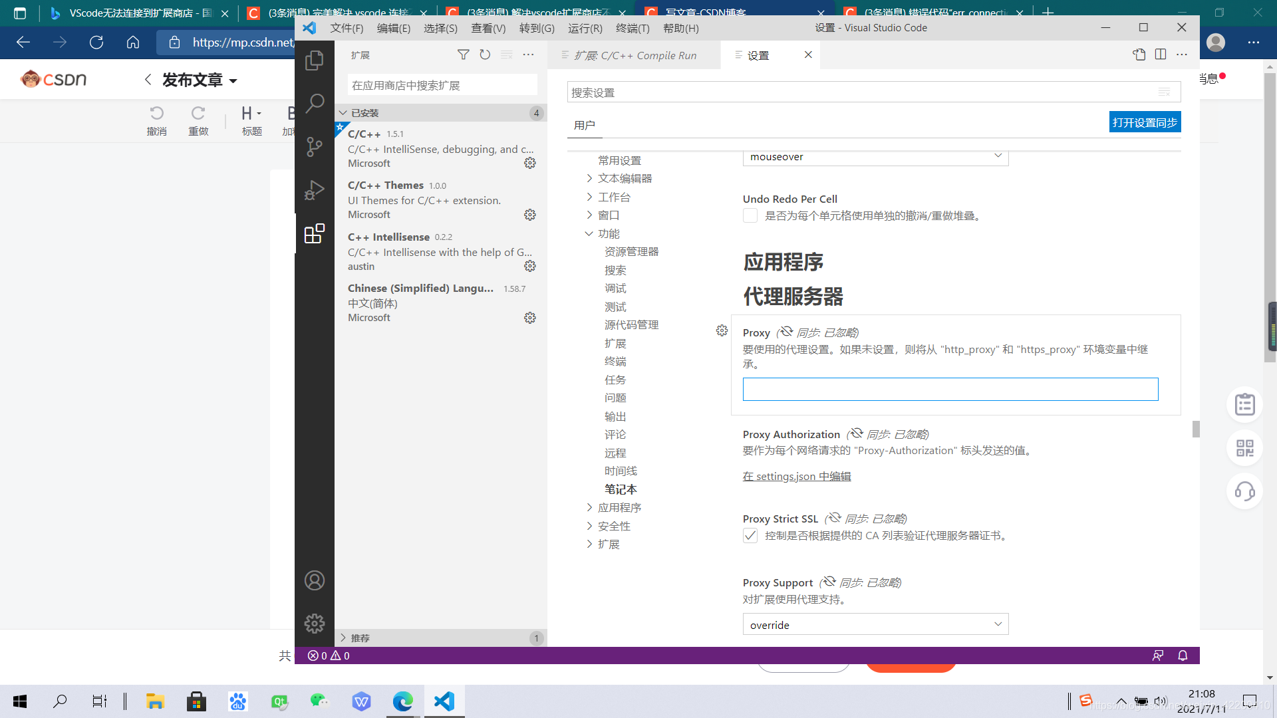1277x718 pixels.
Task: Open the Proxy Support override dropdown
Action: click(875, 624)
